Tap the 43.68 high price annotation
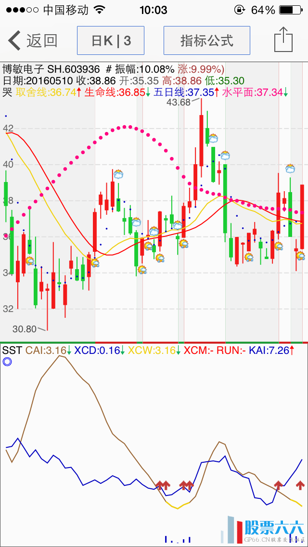The width and height of the screenshot is (308, 547). point(179,102)
